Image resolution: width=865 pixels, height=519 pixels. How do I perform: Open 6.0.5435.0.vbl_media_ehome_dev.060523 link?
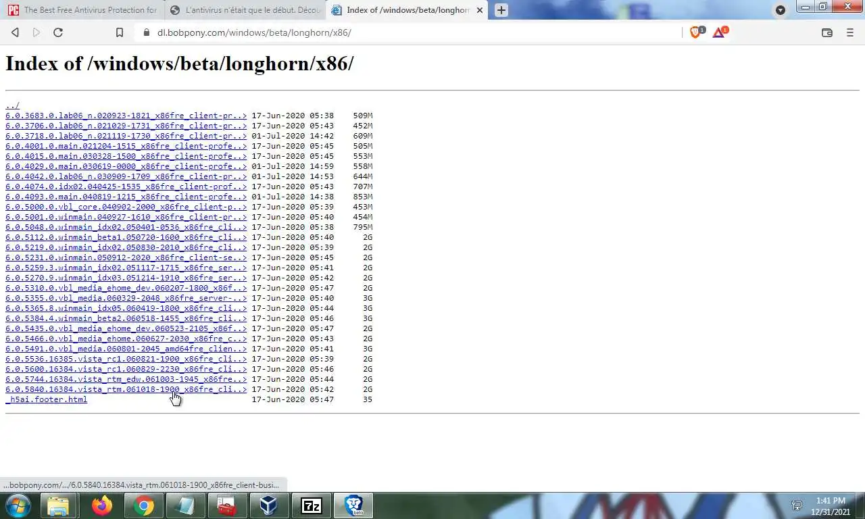tap(126, 328)
